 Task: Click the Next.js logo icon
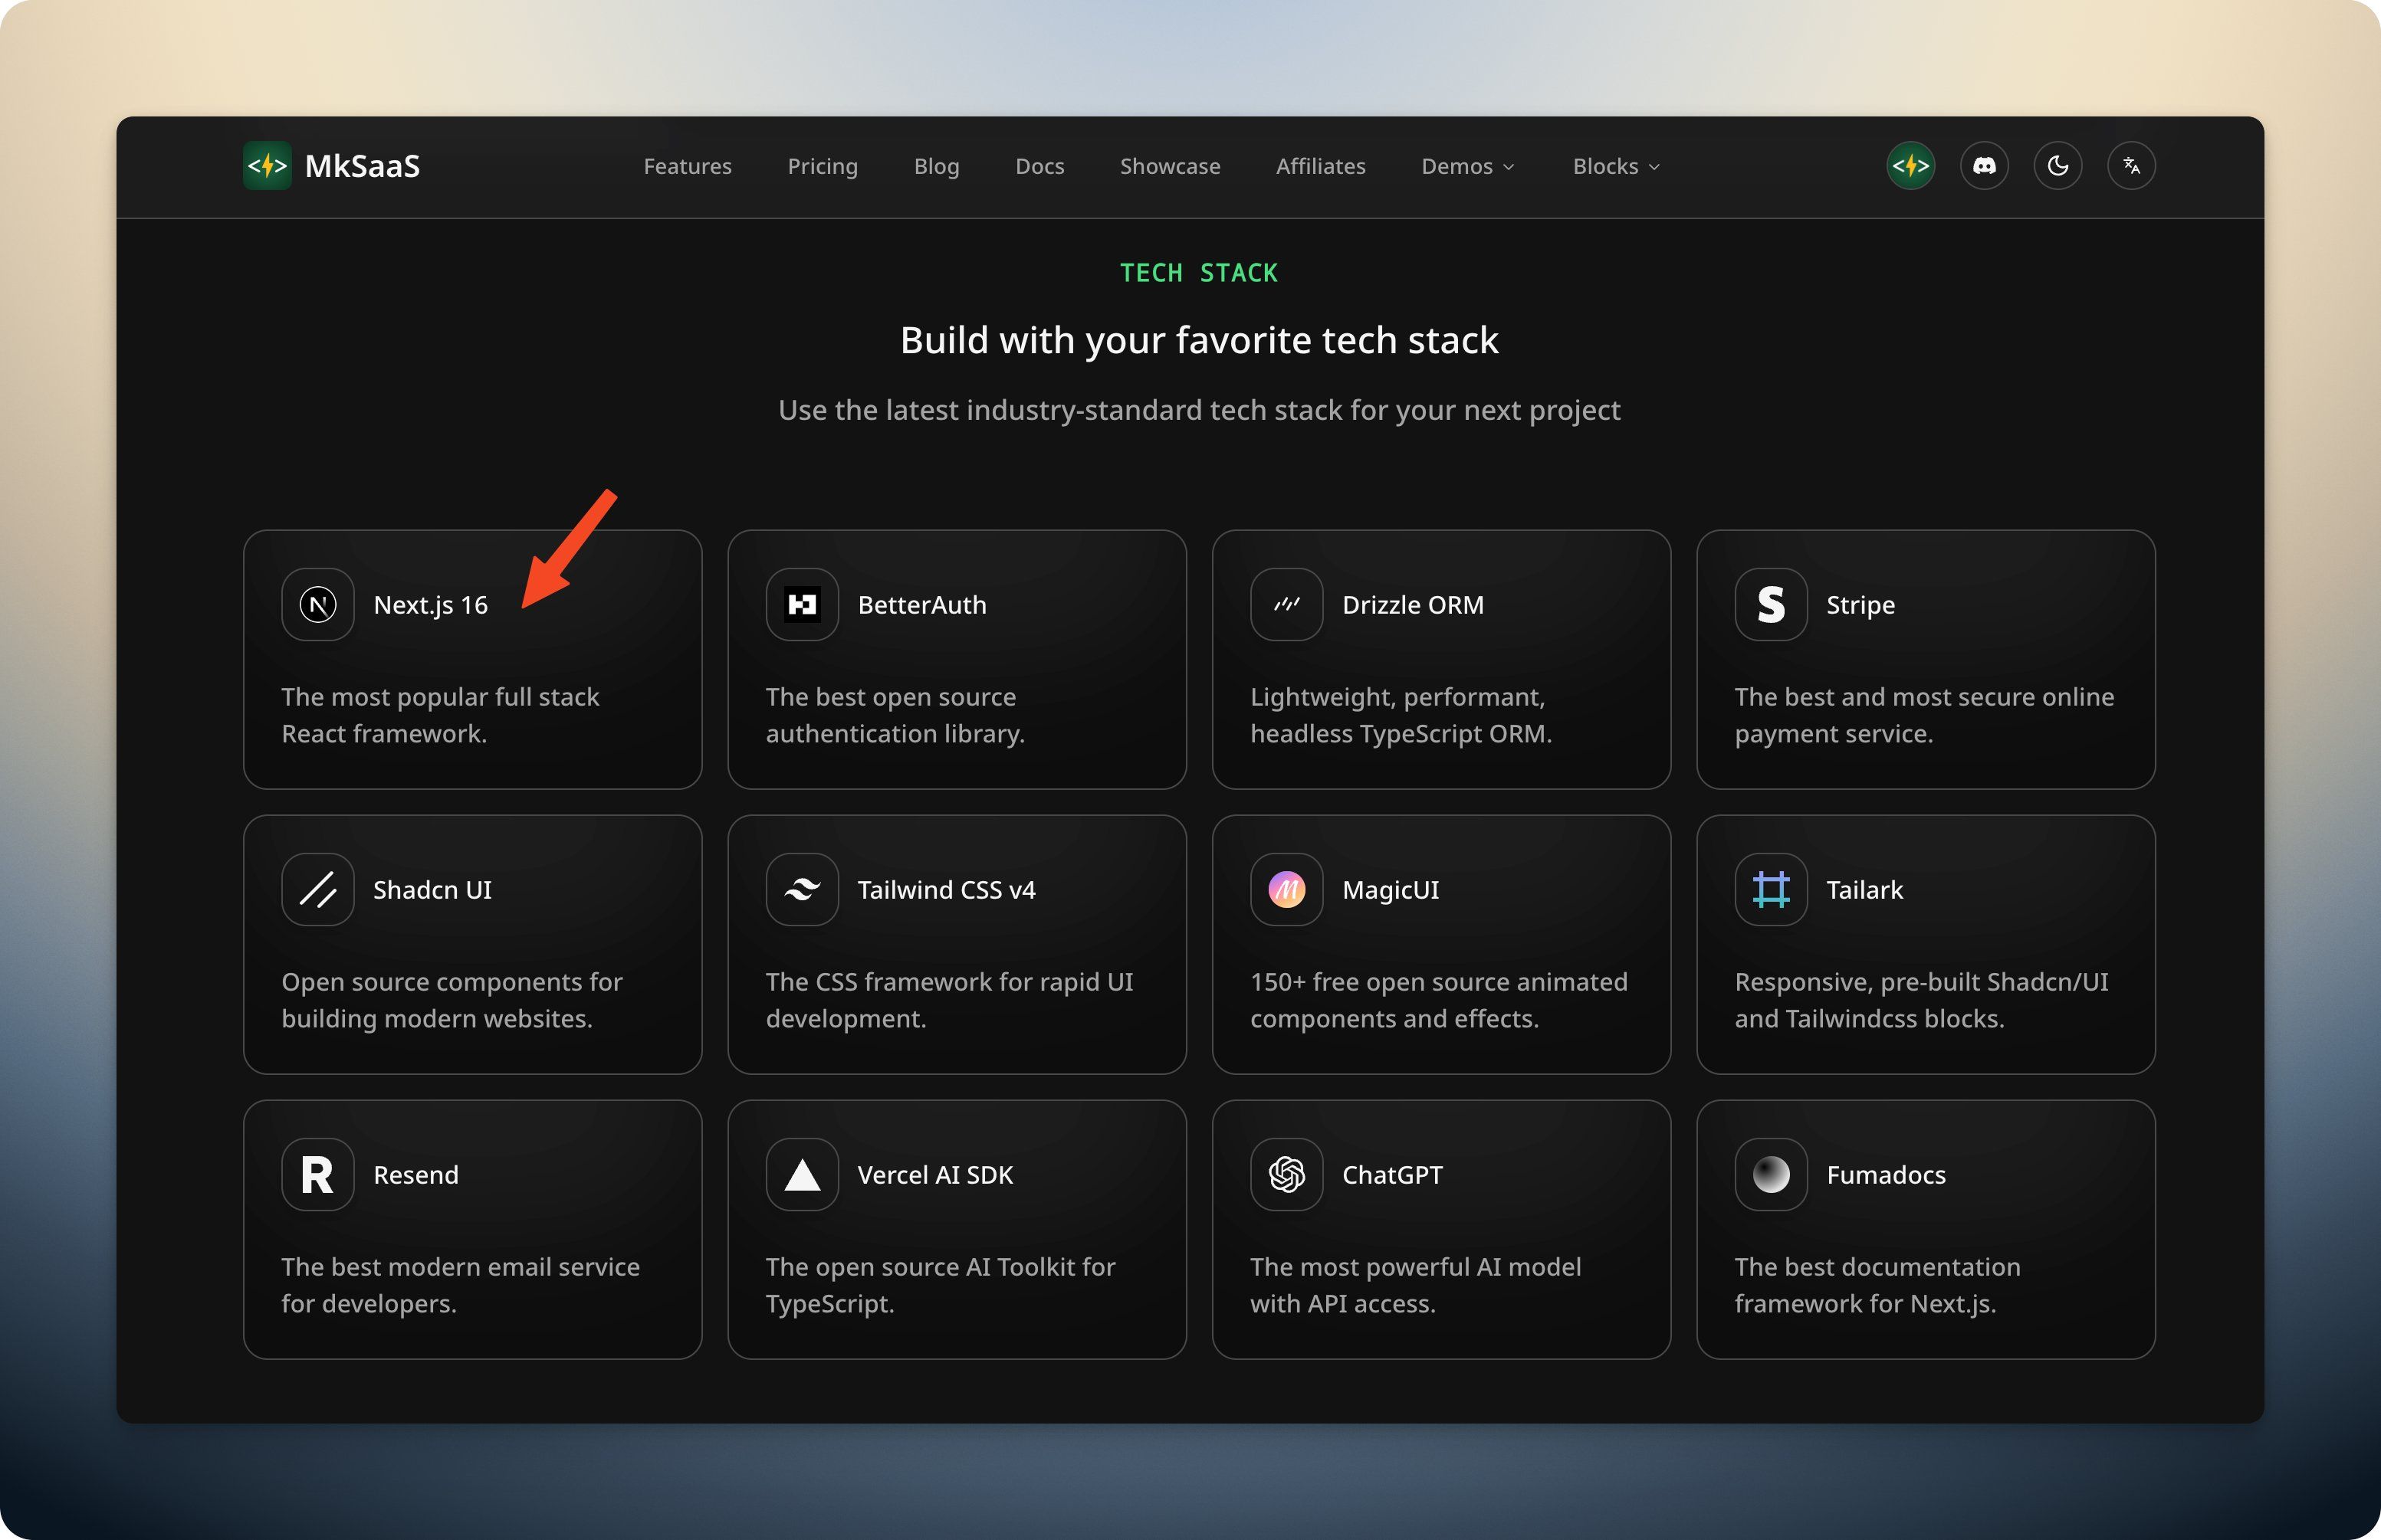[x=318, y=605]
